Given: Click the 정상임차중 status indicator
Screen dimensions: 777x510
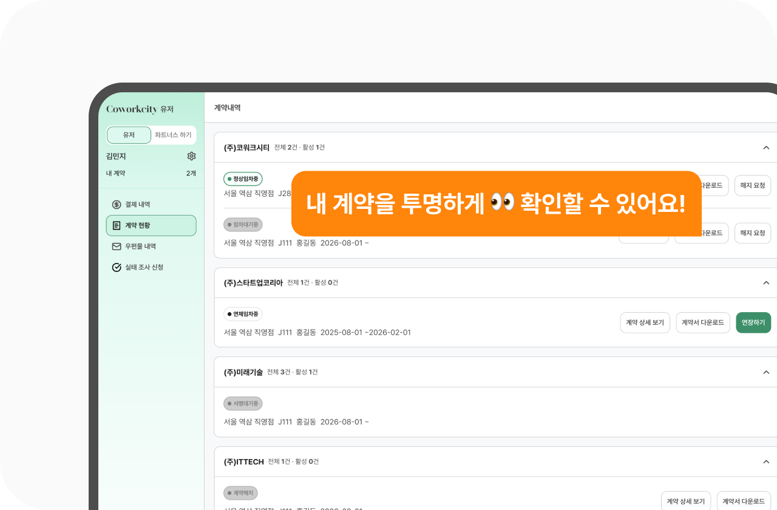Looking at the screenshot, I should point(243,179).
